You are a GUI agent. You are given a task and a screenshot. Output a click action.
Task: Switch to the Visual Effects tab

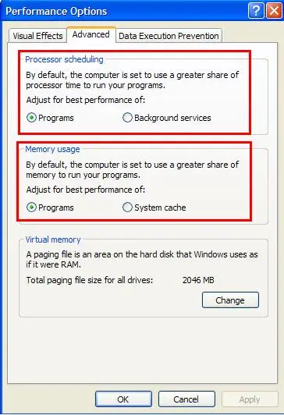coord(37,36)
